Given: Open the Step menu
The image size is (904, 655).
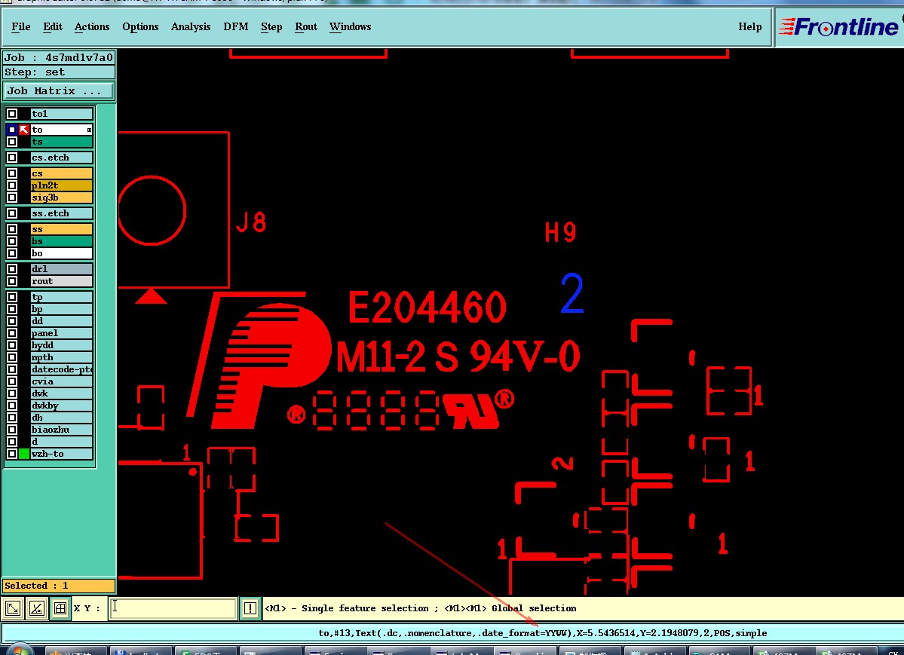Looking at the screenshot, I should [x=271, y=26].
